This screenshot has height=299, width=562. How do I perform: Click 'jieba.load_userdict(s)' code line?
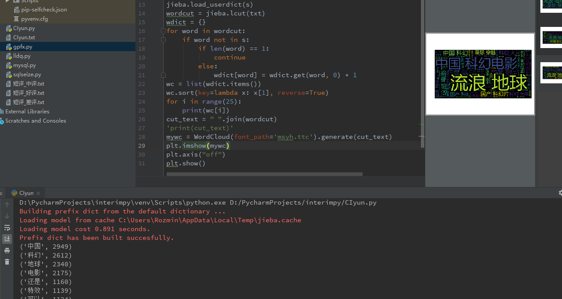[x=210, y=4]
